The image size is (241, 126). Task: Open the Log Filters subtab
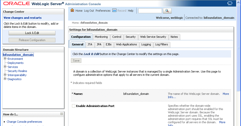point(162,45)
